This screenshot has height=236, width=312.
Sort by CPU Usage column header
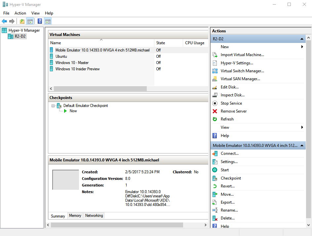(195, 43)
